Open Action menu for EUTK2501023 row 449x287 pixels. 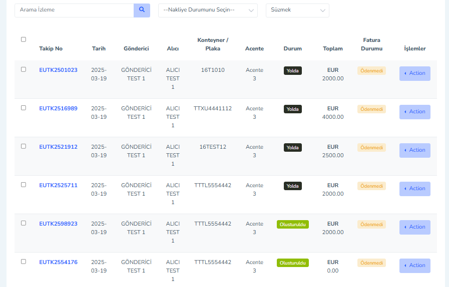[x=414, y=73]
